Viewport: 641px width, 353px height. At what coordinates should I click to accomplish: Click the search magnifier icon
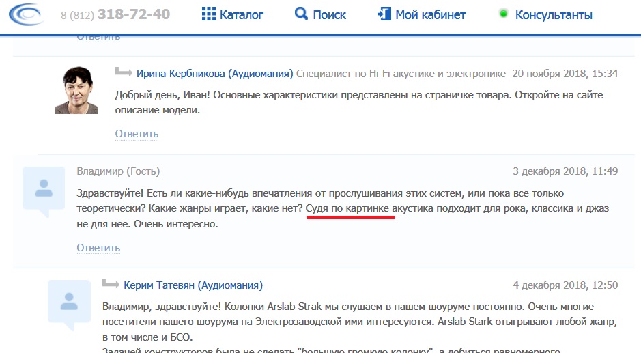301,14
